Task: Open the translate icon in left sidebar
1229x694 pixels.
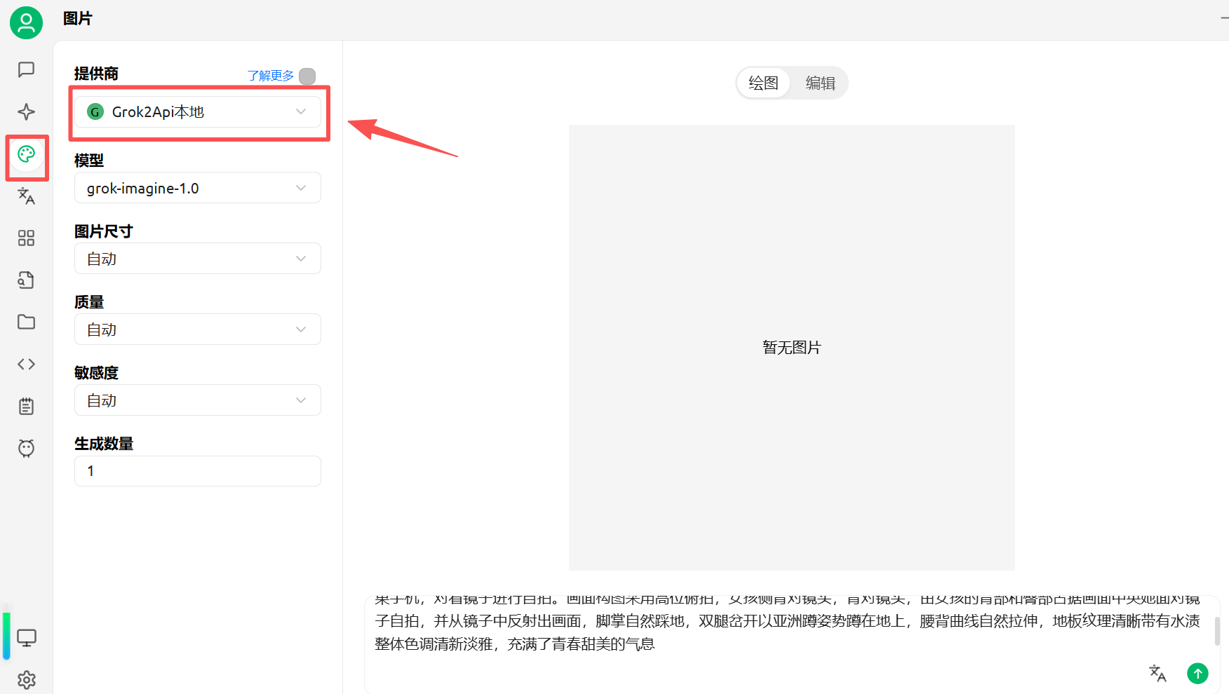Action: pos(26,196)
